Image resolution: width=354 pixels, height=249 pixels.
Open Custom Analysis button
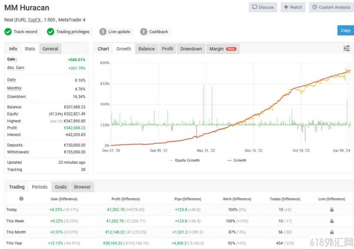tap(331, 7)
